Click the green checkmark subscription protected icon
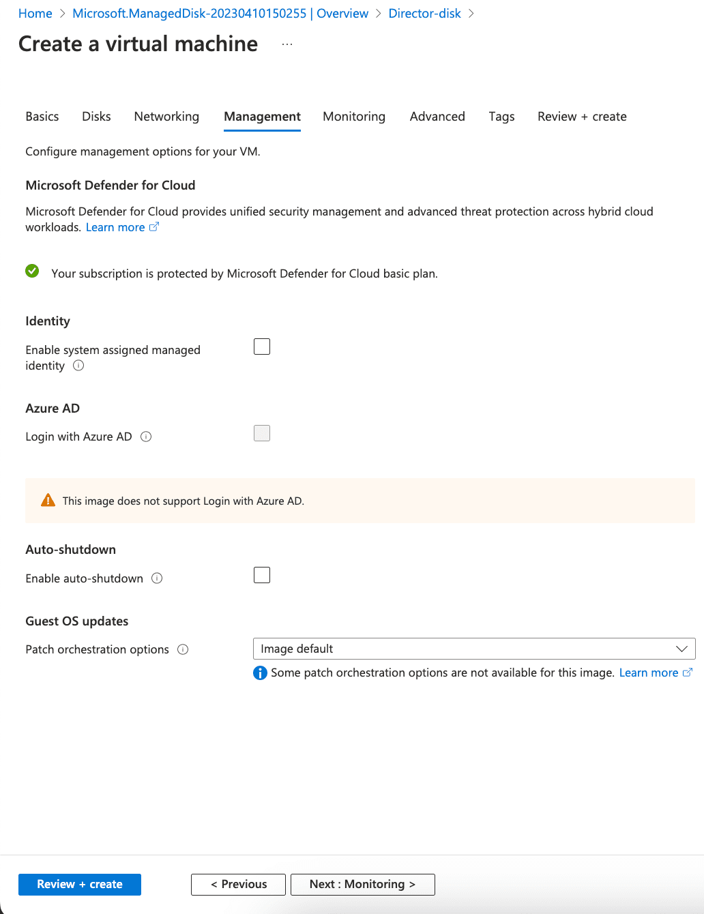The image size is (704, 914). (32, 271)
